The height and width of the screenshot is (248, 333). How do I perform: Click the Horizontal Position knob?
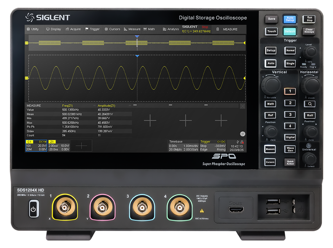pos(310,132)
